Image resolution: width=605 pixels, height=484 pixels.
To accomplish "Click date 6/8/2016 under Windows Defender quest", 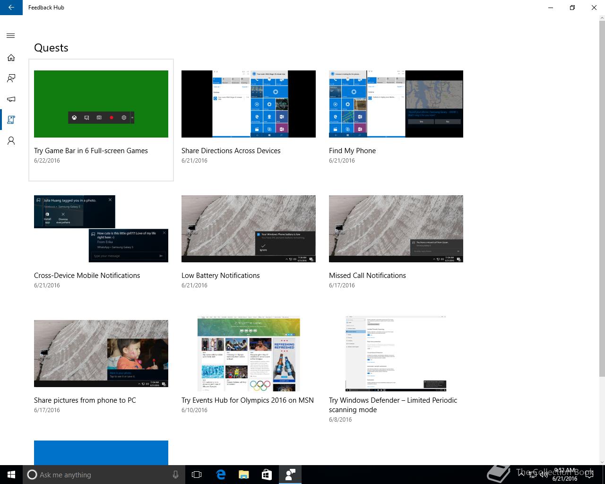I will [x=340, y=420].
